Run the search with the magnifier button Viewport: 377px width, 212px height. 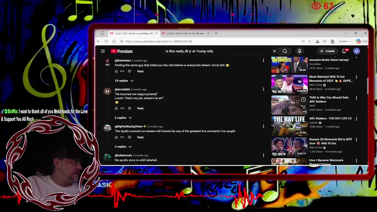(x=285, y=51)
